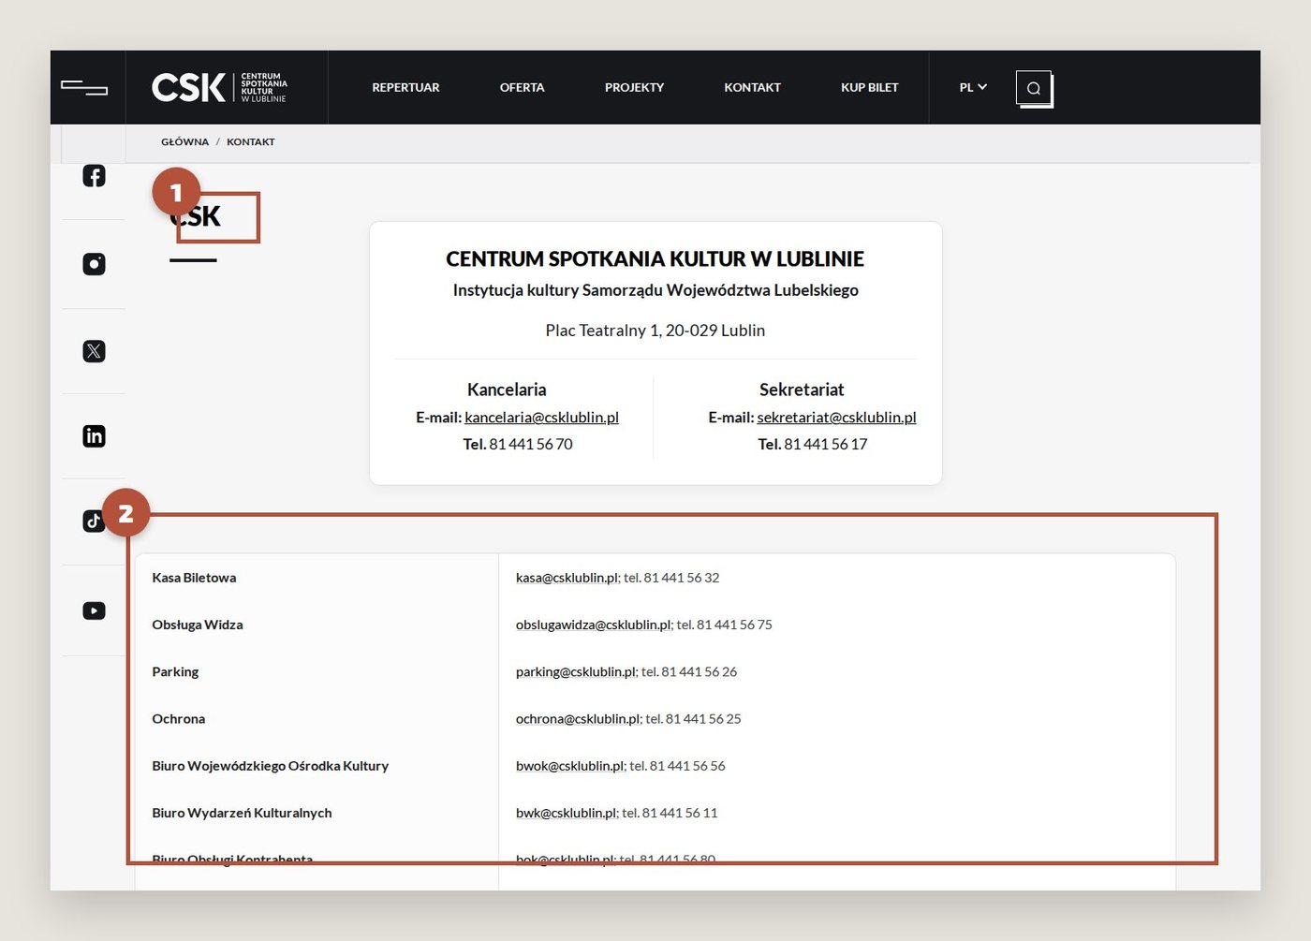Open the LinkedIn social icon
The width and height of the screenshot is (1311, 941).
click(94, 436)
